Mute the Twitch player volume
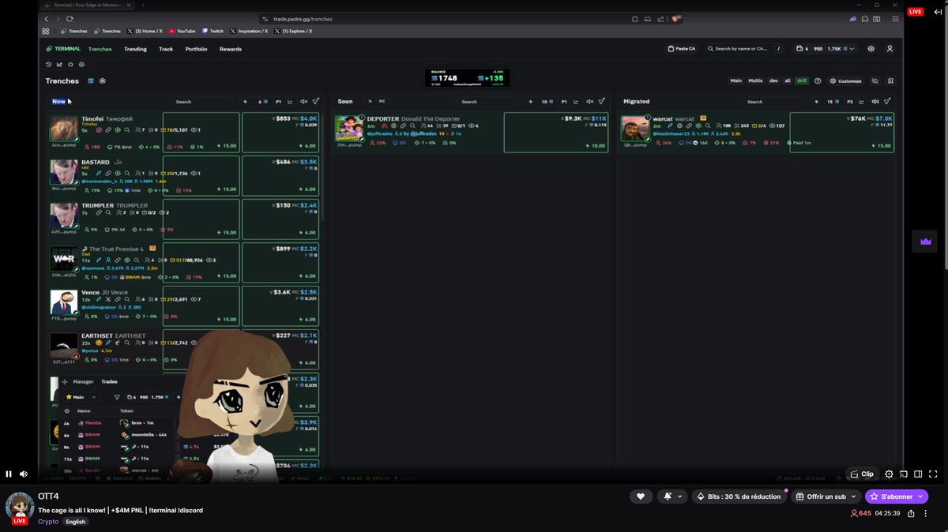The height and width of the screenshot is (532, 948). coord(24,474)
